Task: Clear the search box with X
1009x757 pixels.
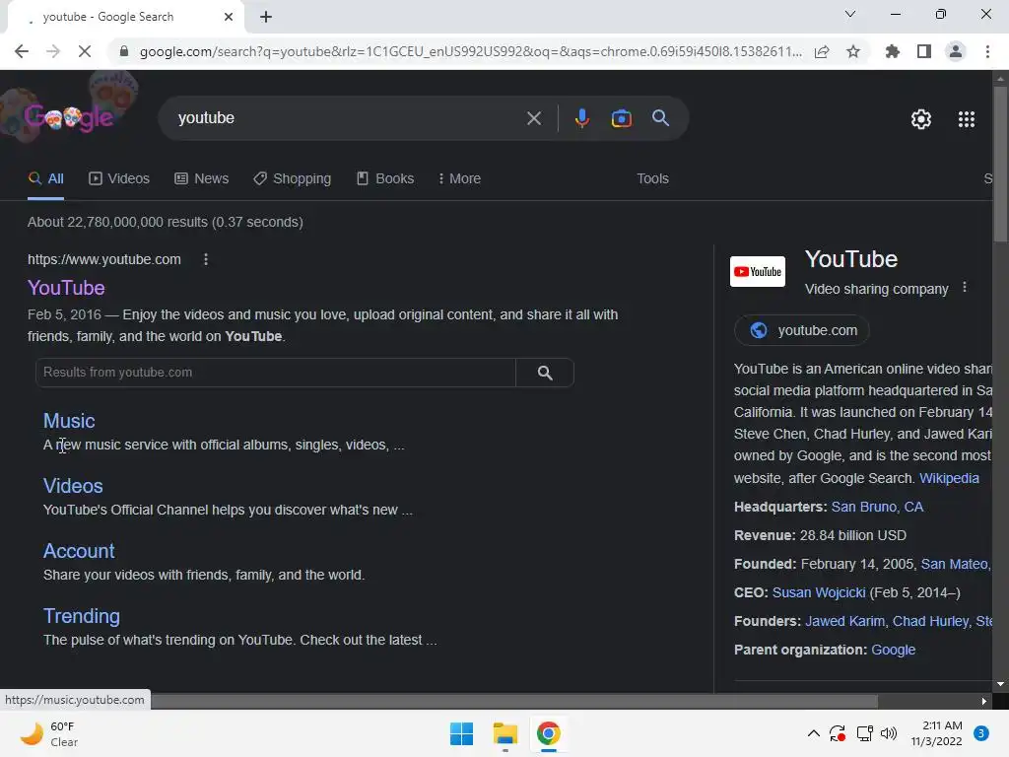Action: [x=533, y=118]
